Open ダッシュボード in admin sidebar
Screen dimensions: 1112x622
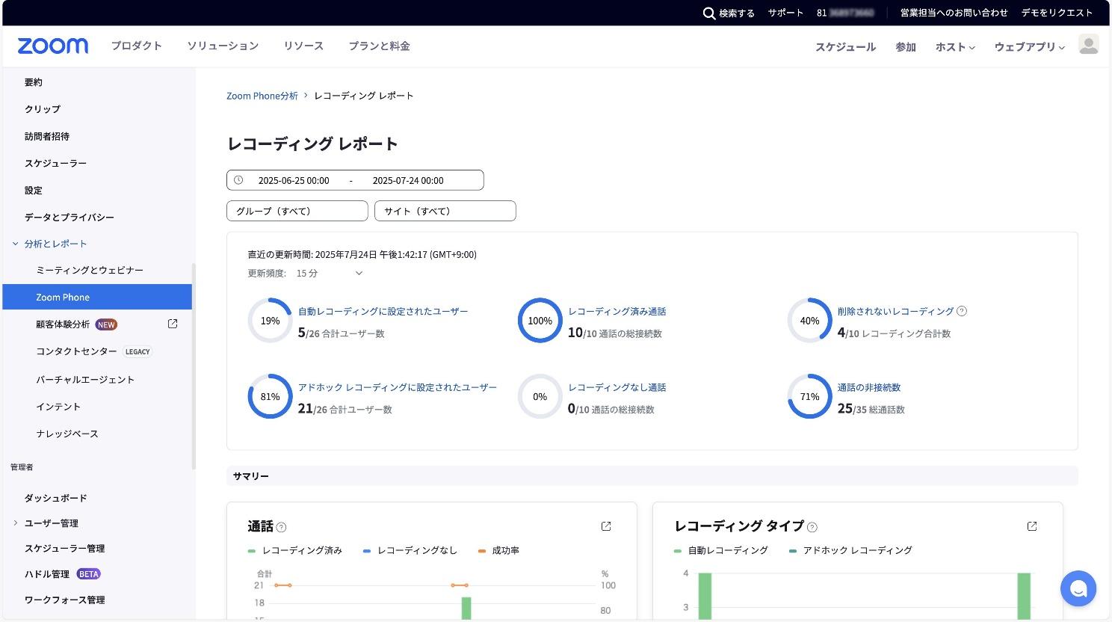coord(55,498)
